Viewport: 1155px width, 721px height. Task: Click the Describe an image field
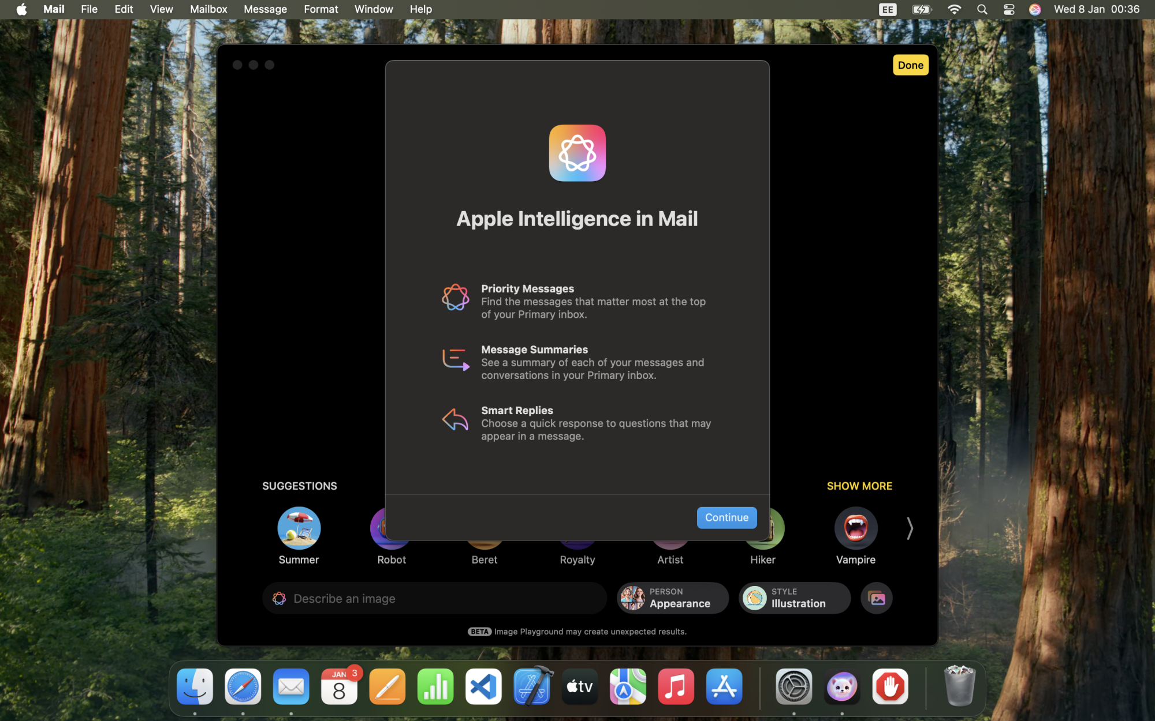[x=434, y=598]
